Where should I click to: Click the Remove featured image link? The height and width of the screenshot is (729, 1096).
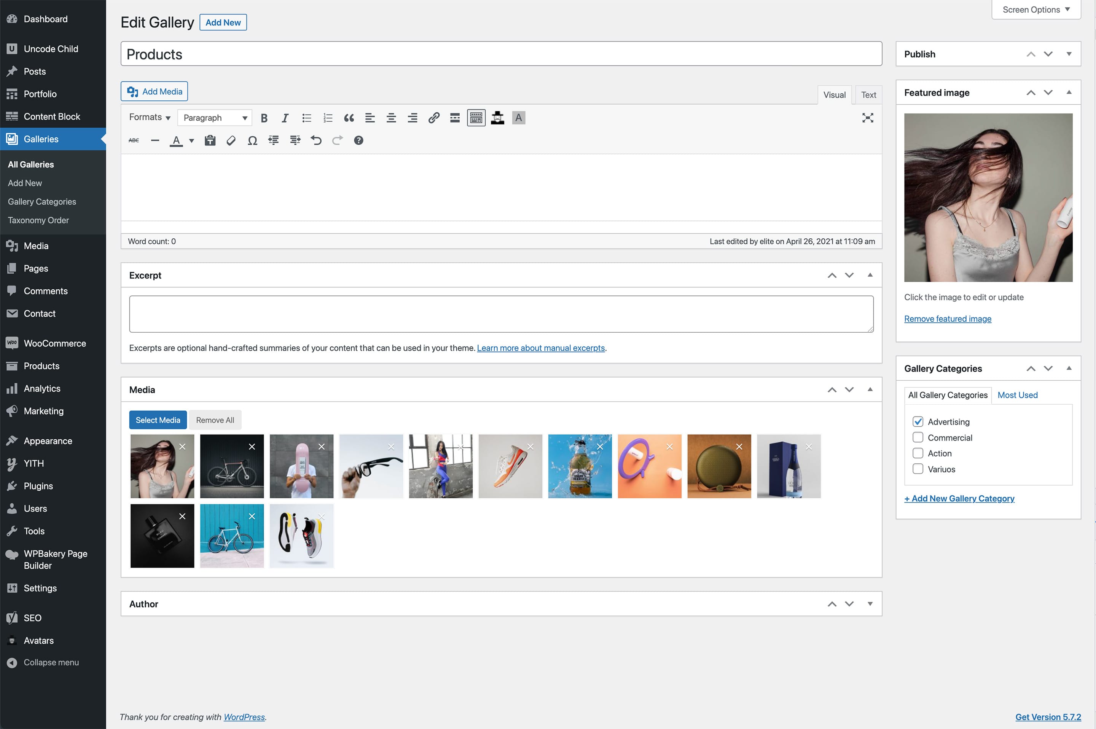tap(947, 319)
